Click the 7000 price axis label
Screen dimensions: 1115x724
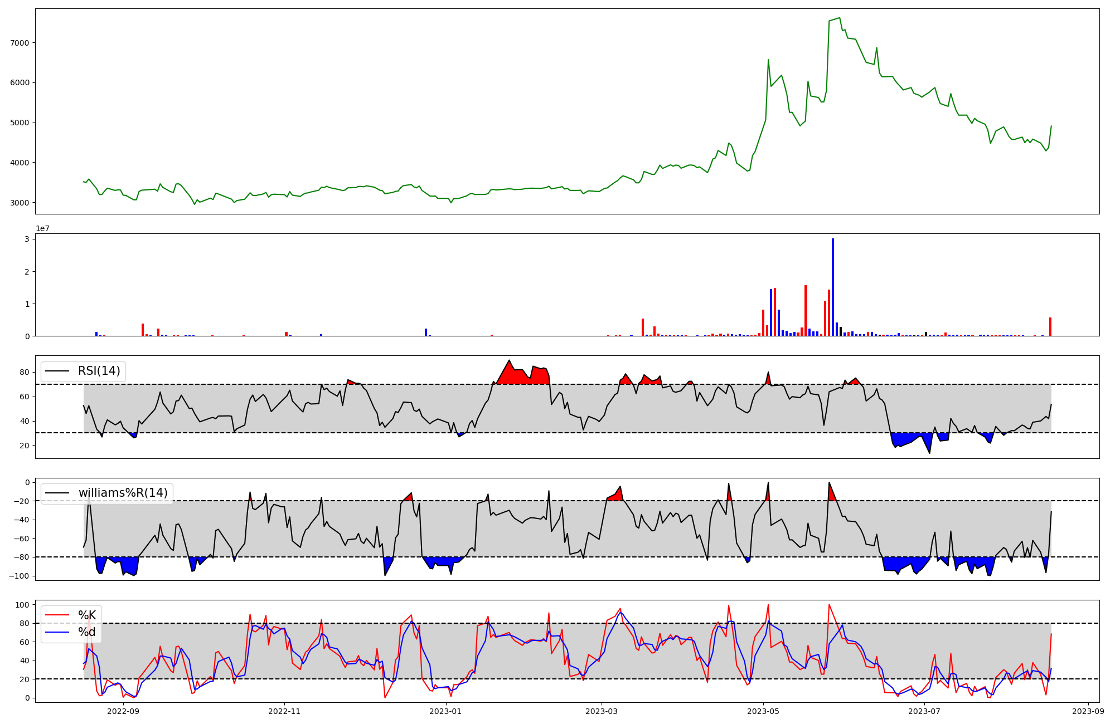[x=20, y=43]
